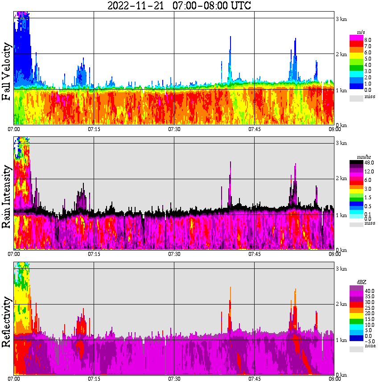Click the 07:30 tick under Fall Velocity panel
Viewport: 379px width, 387px height.
(174, 129)
